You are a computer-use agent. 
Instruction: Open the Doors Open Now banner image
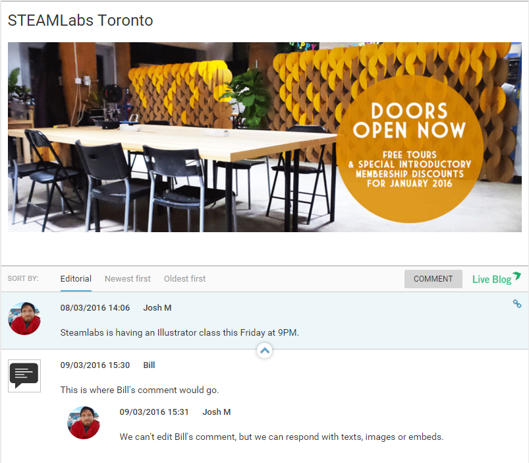pyautogui.click(x=265, y=137)
